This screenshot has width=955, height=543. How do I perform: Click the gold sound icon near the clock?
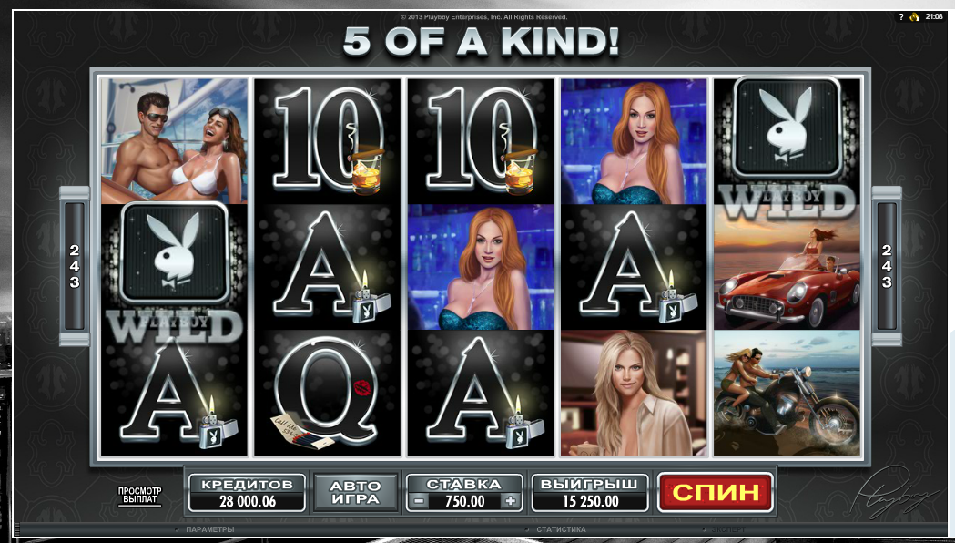(x=914, y=17)
